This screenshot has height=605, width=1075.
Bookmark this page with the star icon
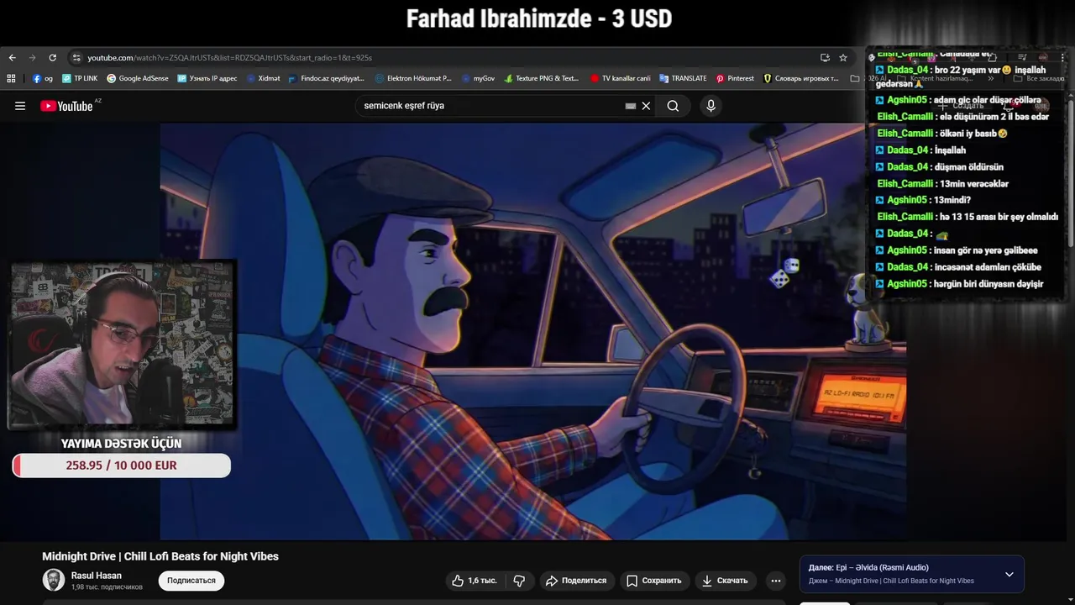coord(843,58)
